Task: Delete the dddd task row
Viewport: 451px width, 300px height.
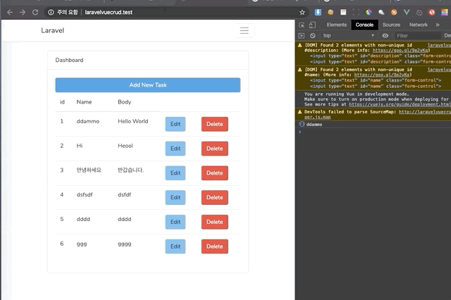Action: pos(214,222)
